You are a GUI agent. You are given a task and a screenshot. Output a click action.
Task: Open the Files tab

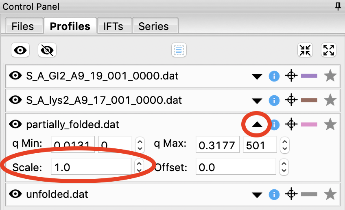click(x=23, y=26)
